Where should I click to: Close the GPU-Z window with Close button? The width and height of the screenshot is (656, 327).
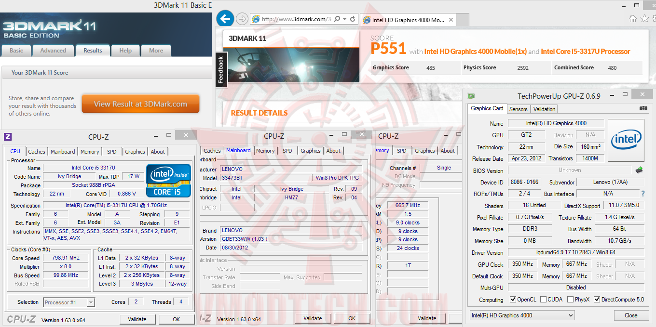pyautogui.click(x=631, y=315)
